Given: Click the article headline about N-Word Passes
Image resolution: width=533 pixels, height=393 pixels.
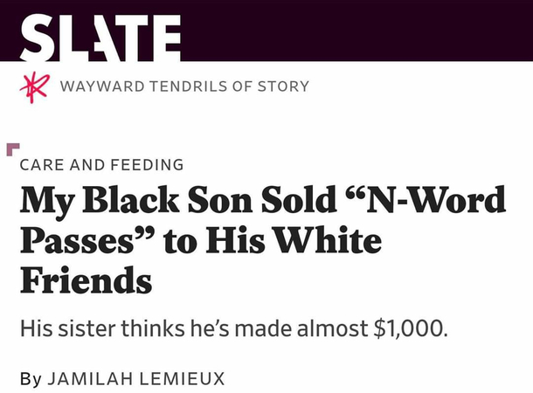Looking at the screenshot, I should 262,240.
